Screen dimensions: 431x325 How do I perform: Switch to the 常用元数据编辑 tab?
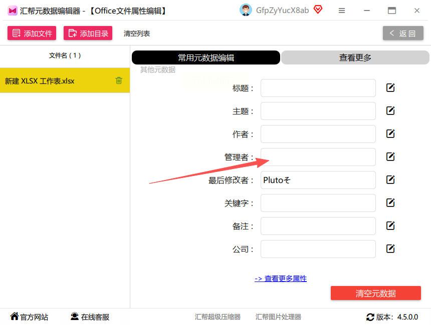(206, 57)
